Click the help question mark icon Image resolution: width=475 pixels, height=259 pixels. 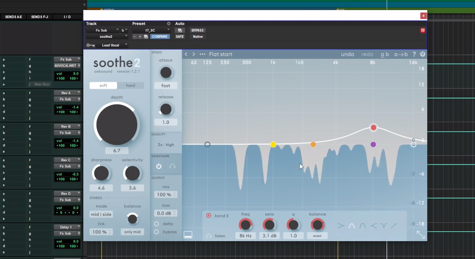point(414,54)
